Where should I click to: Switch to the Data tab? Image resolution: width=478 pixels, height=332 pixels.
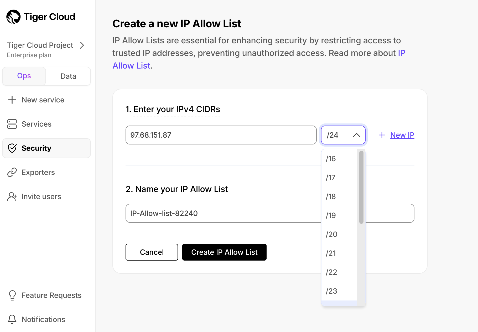[68, 76]
